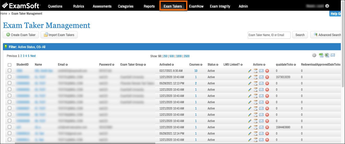Open the Status column sort toggle
The height and width of the screenshot is (144, 345).
point(217,65)
